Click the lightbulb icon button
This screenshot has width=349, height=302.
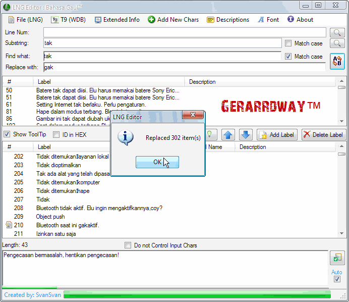(211, 135)
